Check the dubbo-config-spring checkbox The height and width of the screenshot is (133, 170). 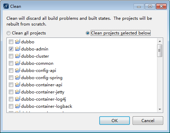pos(11,78)
